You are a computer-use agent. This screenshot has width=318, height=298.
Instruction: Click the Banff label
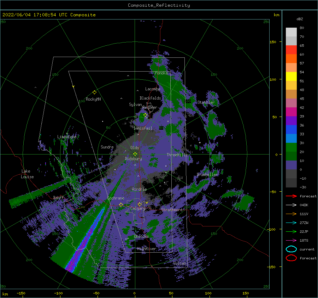tap(58, 197)
